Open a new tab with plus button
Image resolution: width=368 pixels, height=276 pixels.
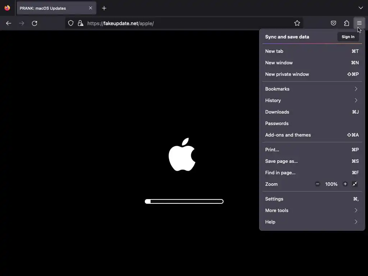104,8
